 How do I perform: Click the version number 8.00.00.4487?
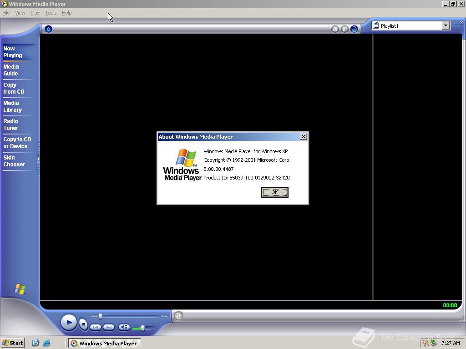[218, 169]
